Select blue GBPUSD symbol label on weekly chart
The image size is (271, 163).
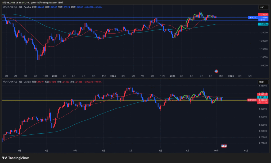252,17
